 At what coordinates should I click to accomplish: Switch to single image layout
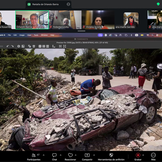[x=40, y=46]
